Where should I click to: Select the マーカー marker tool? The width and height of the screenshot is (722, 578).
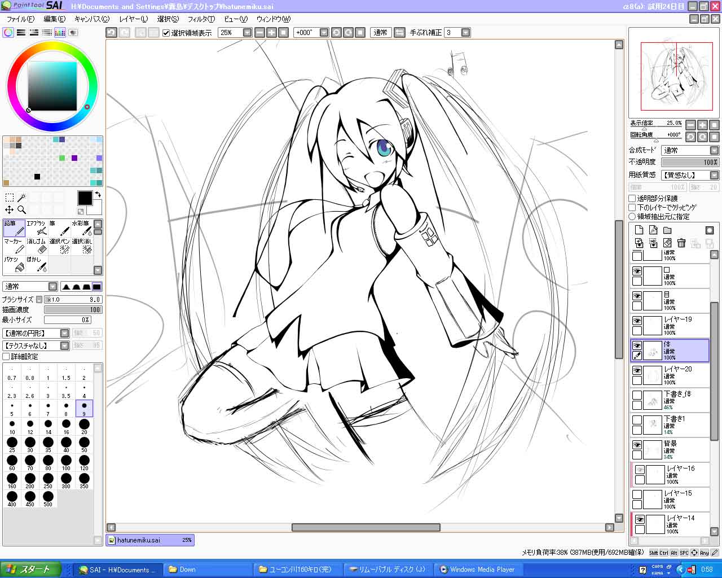click(14, 246)
